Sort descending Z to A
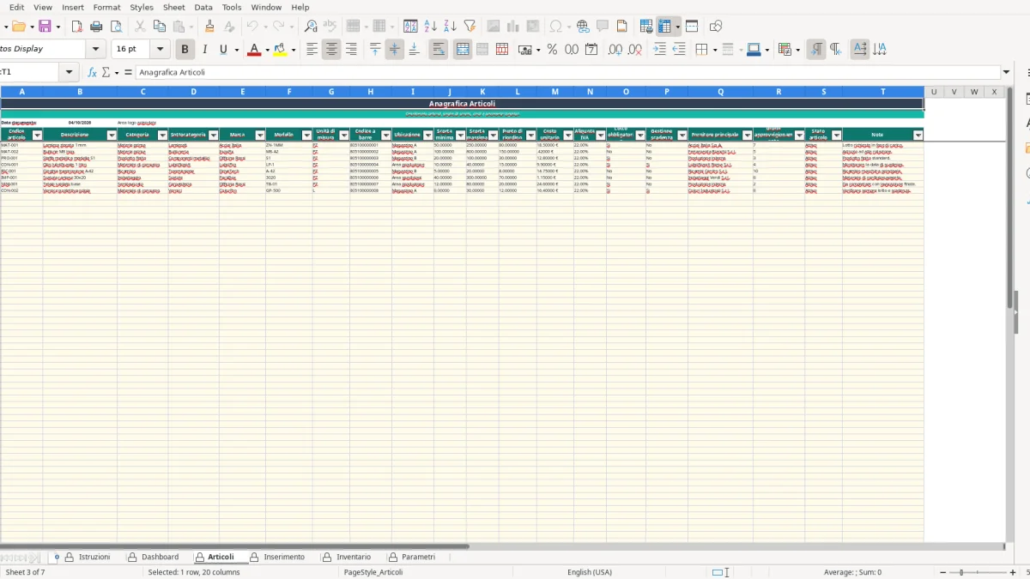This screenshot has height=579, width=1030. (x=450, y=27)
